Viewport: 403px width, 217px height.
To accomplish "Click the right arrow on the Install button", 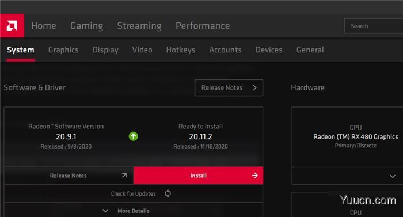I will (x=254, y=176).
